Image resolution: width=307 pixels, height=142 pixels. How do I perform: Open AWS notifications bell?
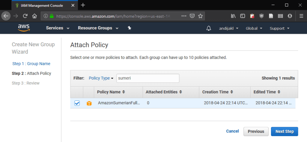click(x=209, y=28)
